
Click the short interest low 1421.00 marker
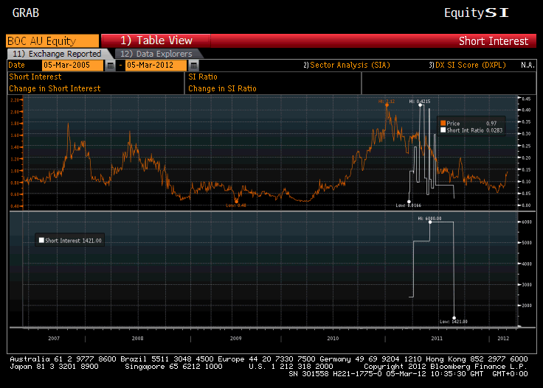tap(454, 318)
